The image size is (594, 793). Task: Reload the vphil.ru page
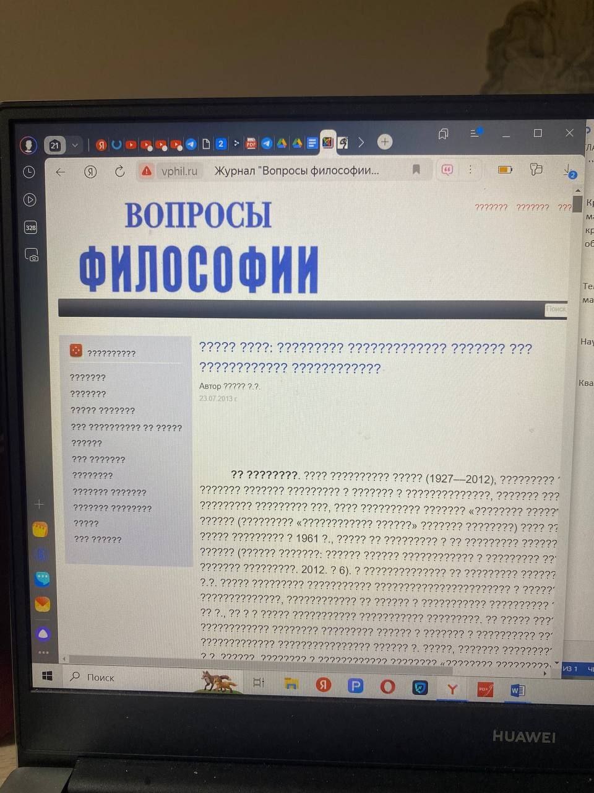click(120, 172)
